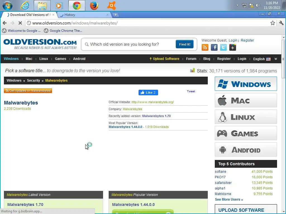Click the large Mac platform button
Image resolution: width=286 pixels, height=214 pixels.
click(246, 100)
